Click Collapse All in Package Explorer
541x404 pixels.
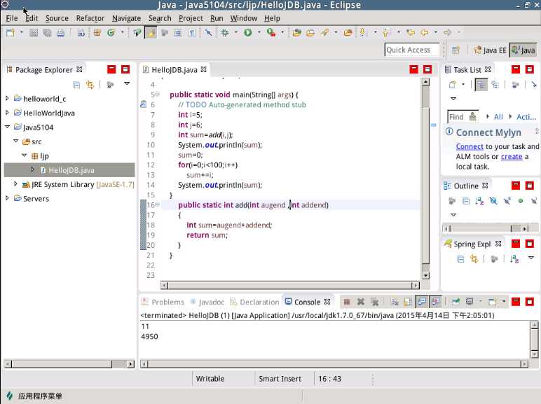tap(75, 85)
